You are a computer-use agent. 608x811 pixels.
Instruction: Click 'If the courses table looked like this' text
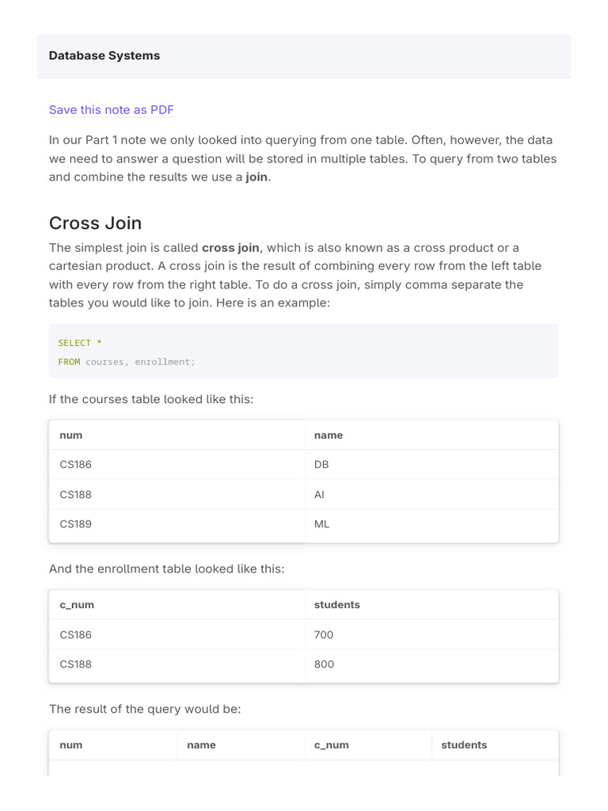(151, 399)
